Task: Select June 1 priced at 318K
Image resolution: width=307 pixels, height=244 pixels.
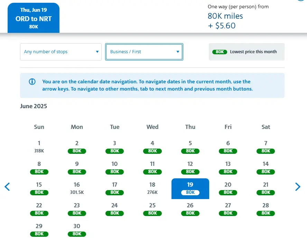Action: point(39,147)
